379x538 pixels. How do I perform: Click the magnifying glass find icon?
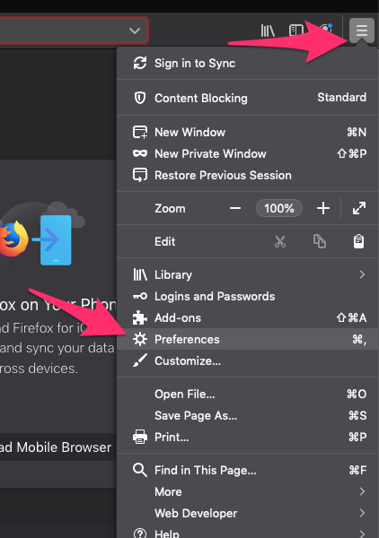coord(140,470)
